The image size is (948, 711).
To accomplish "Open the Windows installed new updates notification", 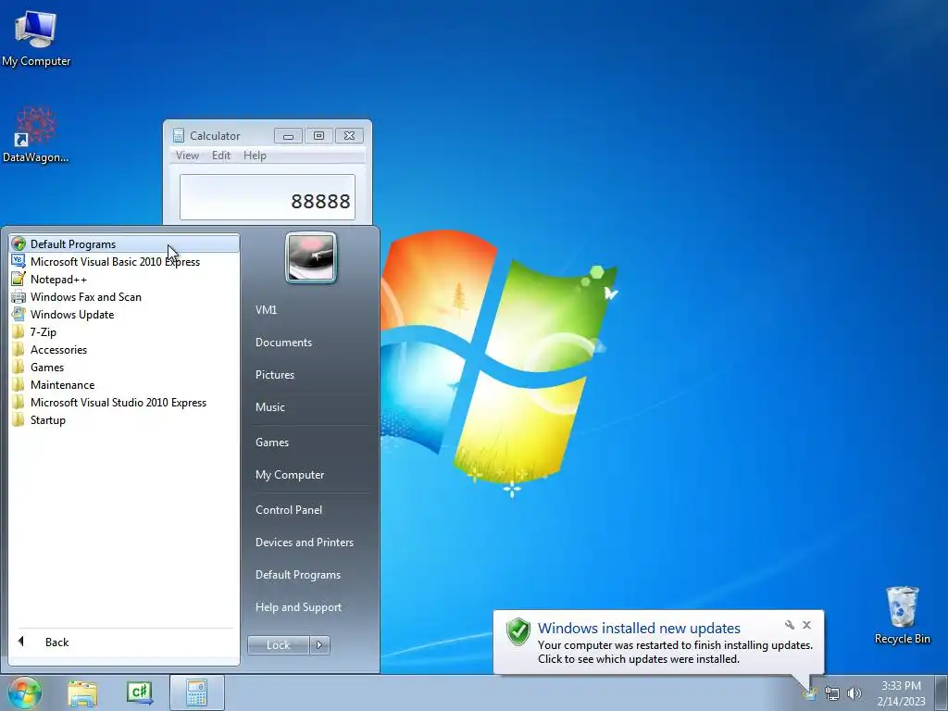I will click(658, 642).
